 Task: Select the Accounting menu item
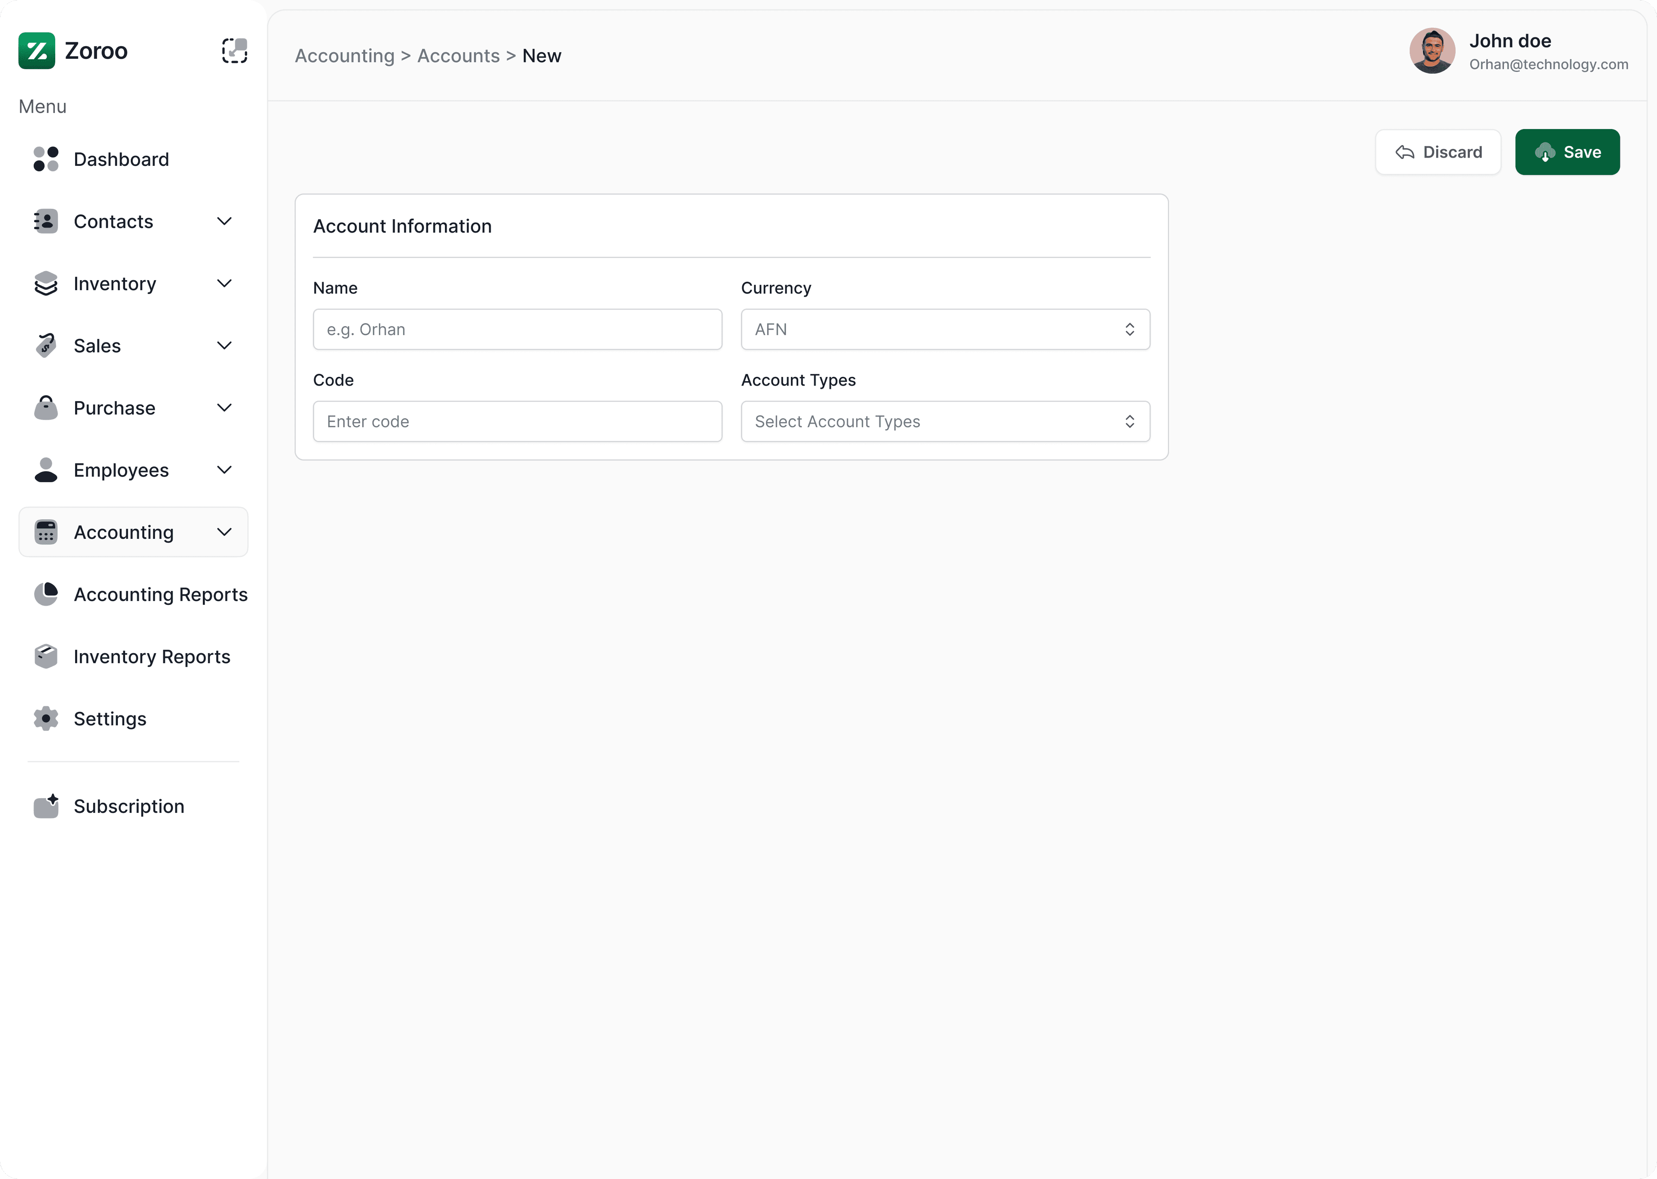124,532
